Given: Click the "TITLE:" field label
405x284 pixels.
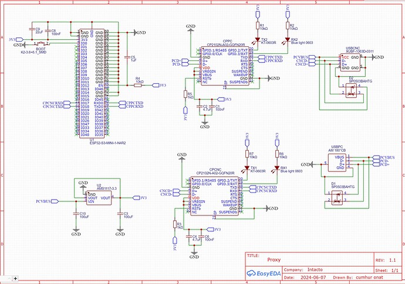Looking at the screenshot, I should [253, 256].
